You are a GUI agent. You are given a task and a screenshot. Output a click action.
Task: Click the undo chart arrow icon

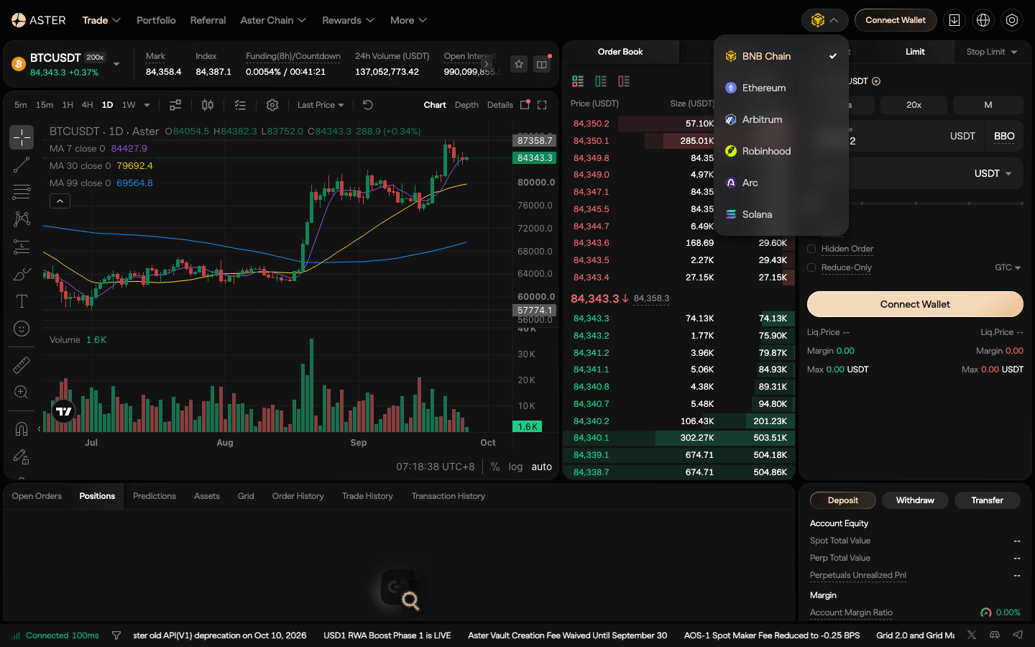tap(368, 105)
